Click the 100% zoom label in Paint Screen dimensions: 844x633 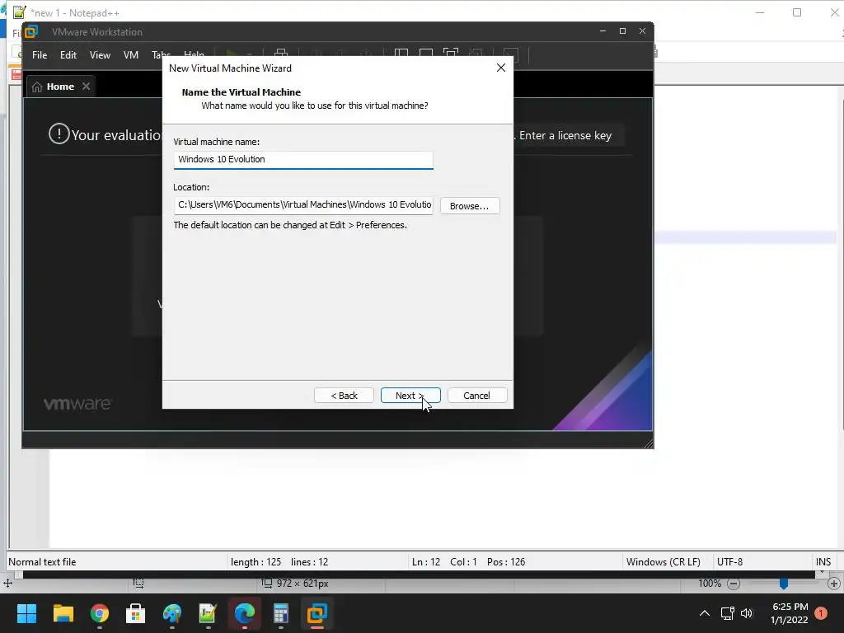[710, 584]
